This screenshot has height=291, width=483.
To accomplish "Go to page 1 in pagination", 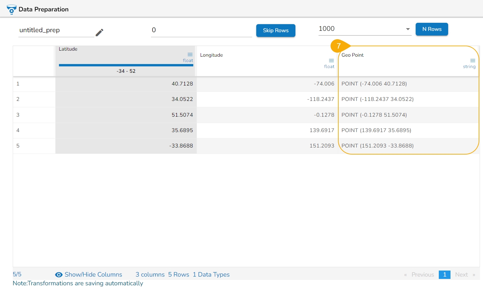I will tap(444, 275).
